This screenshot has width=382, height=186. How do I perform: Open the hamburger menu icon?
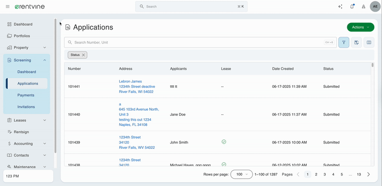pyautogui.click(x=8, y=7)
